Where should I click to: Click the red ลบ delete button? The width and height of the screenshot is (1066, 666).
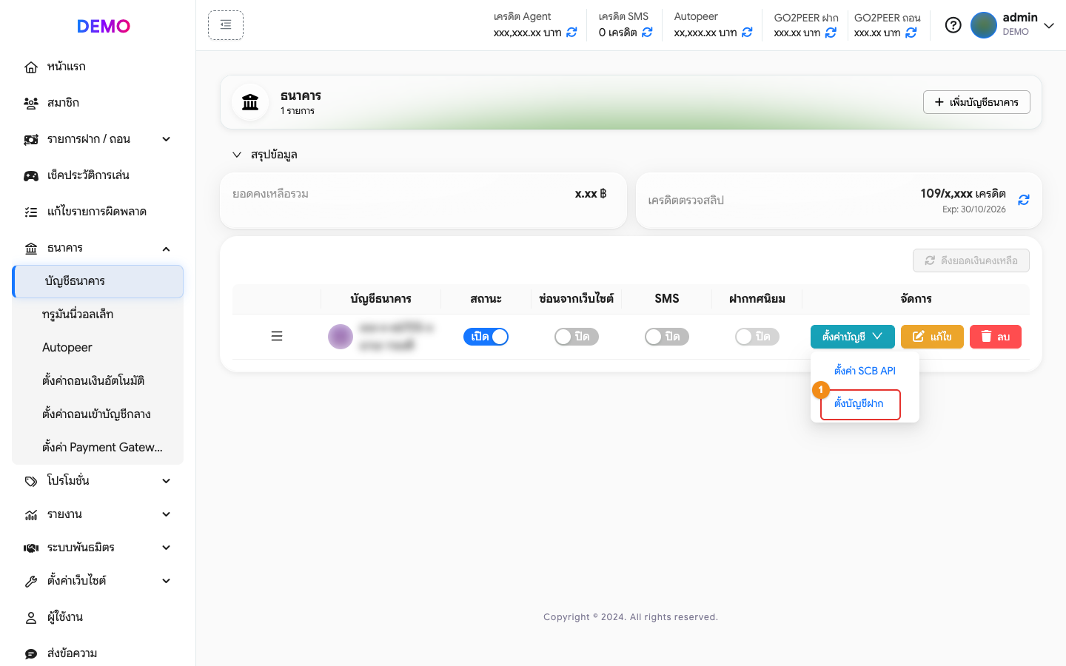click(996, 337)
